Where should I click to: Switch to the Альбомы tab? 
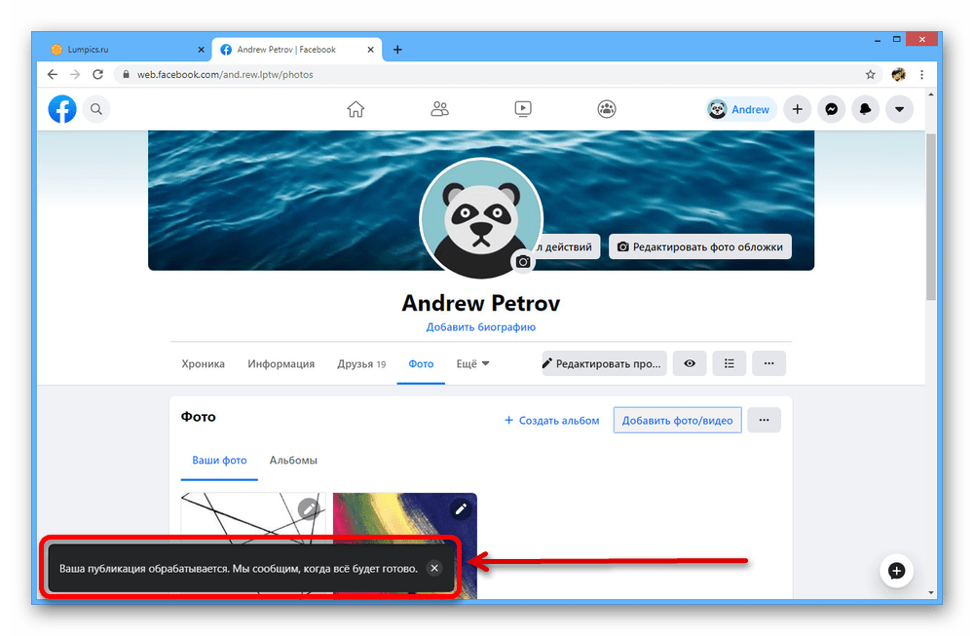click(x=293, y=460)
